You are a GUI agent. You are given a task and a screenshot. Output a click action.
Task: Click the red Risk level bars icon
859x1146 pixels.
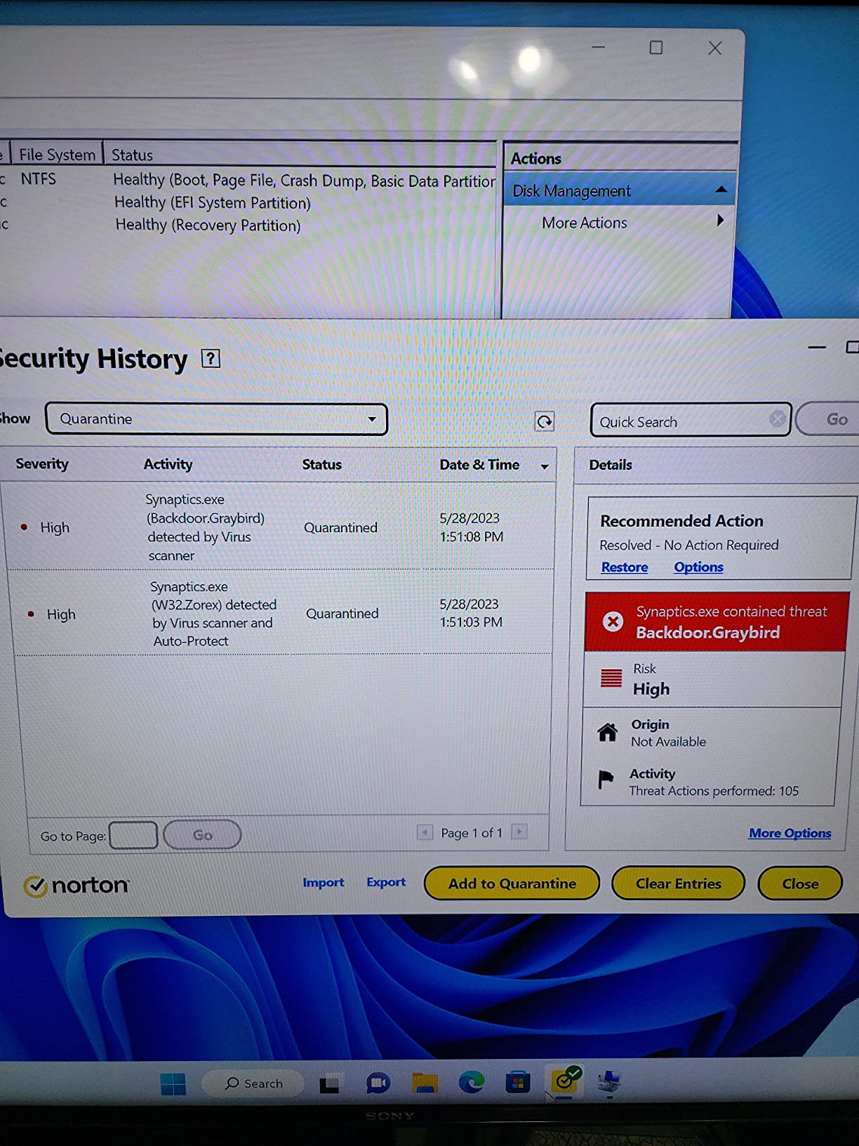(611, 678)
